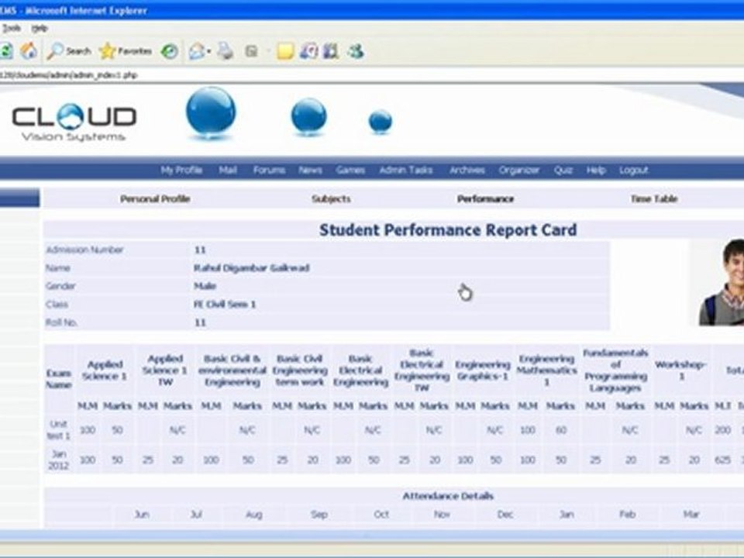The width and height of the screenshot is (744, 558).
Task: Open Games in navigation bar
Action: pyautogui.click(x=350, y=170)
